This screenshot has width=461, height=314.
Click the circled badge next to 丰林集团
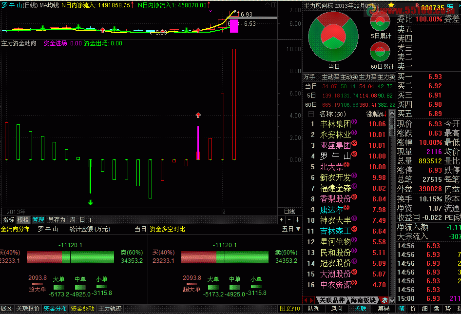[x=354, y=122]
